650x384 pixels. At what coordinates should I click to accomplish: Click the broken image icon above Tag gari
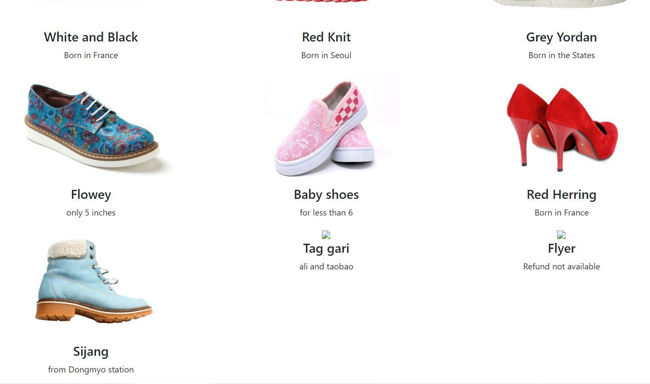pos(326,235)
